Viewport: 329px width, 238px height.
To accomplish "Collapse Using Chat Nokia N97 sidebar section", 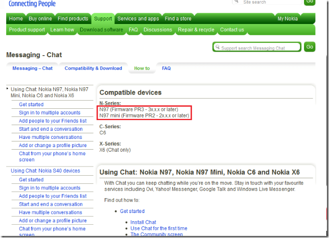I will 7,89.
